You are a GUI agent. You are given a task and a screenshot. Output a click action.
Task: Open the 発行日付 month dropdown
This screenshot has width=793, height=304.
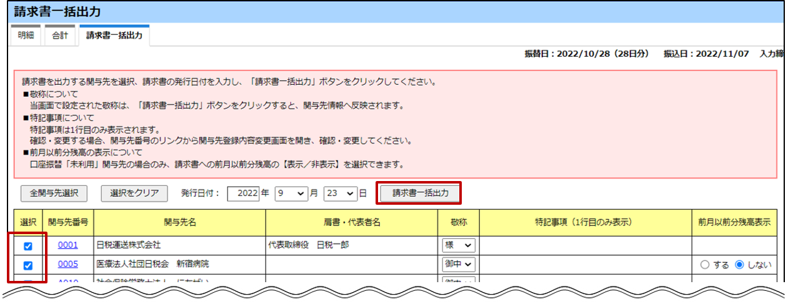(x=292, y=194)
